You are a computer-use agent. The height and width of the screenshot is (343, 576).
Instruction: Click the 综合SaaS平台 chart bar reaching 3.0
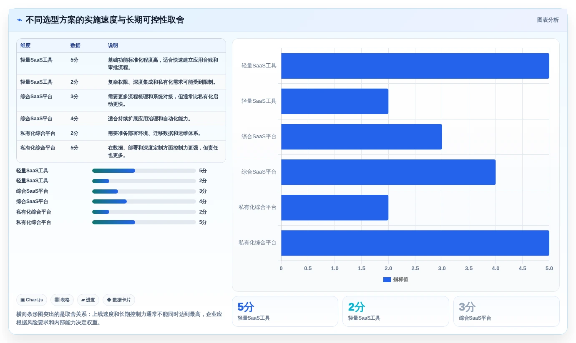pyautogui.click(x=362, y=137)
